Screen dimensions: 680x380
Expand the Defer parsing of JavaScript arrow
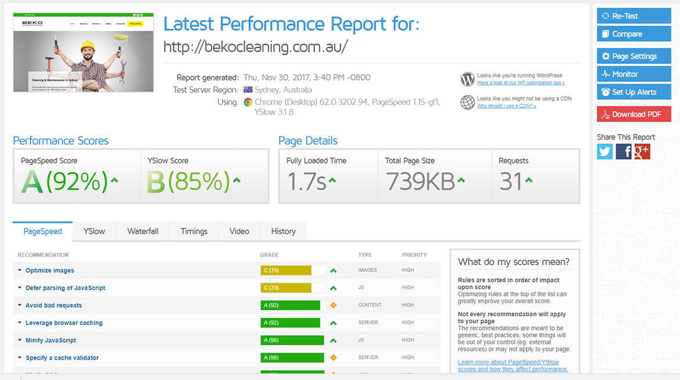(x=20, y=288)
